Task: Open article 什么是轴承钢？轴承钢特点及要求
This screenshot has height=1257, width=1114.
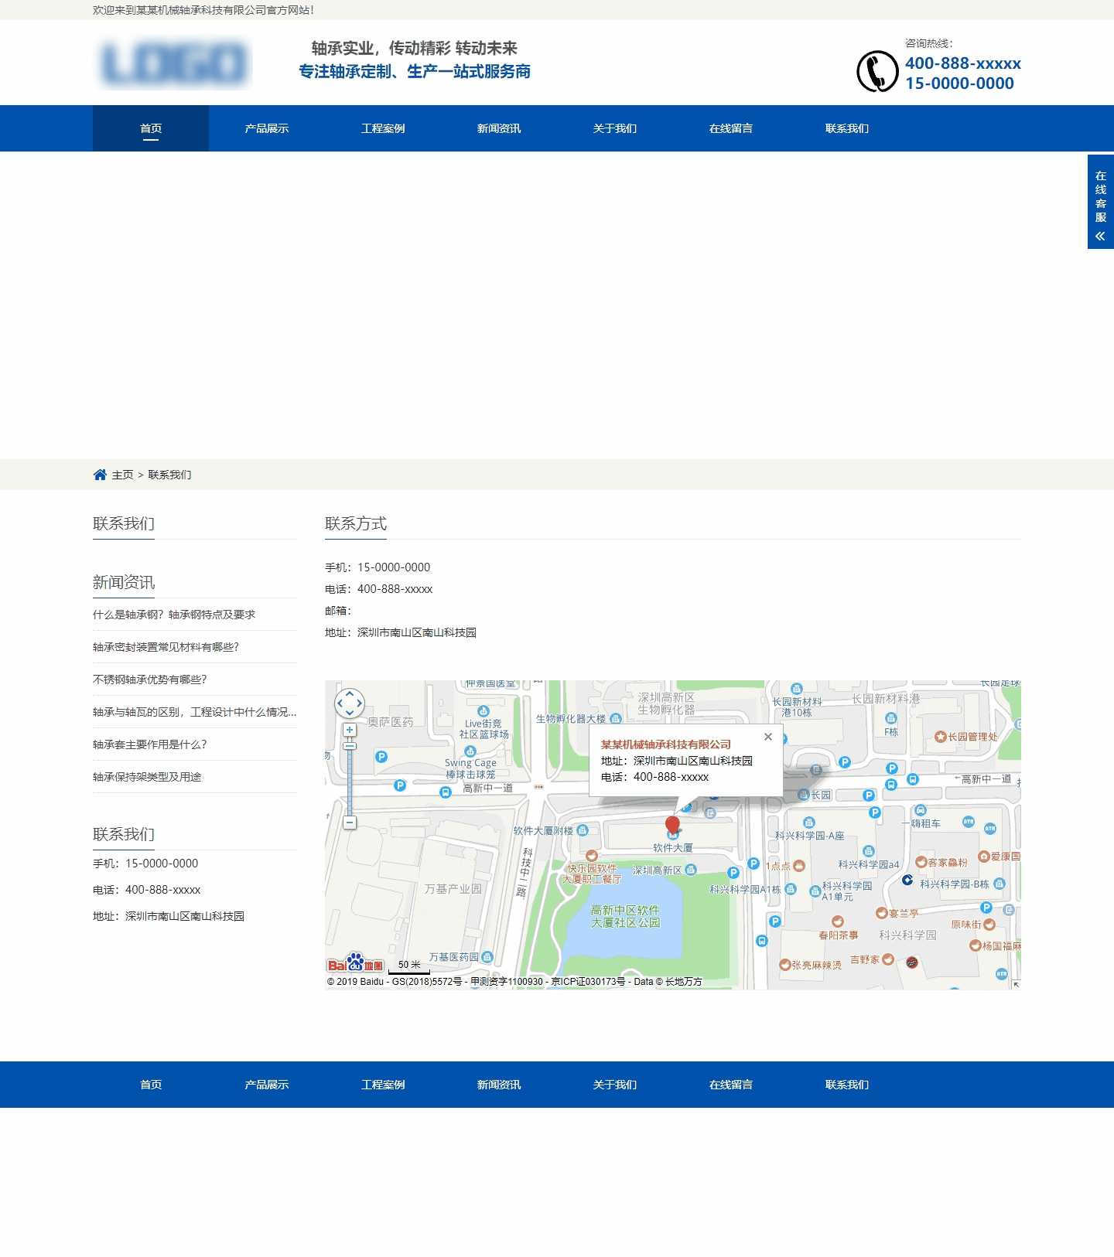Action: (174, 615)
